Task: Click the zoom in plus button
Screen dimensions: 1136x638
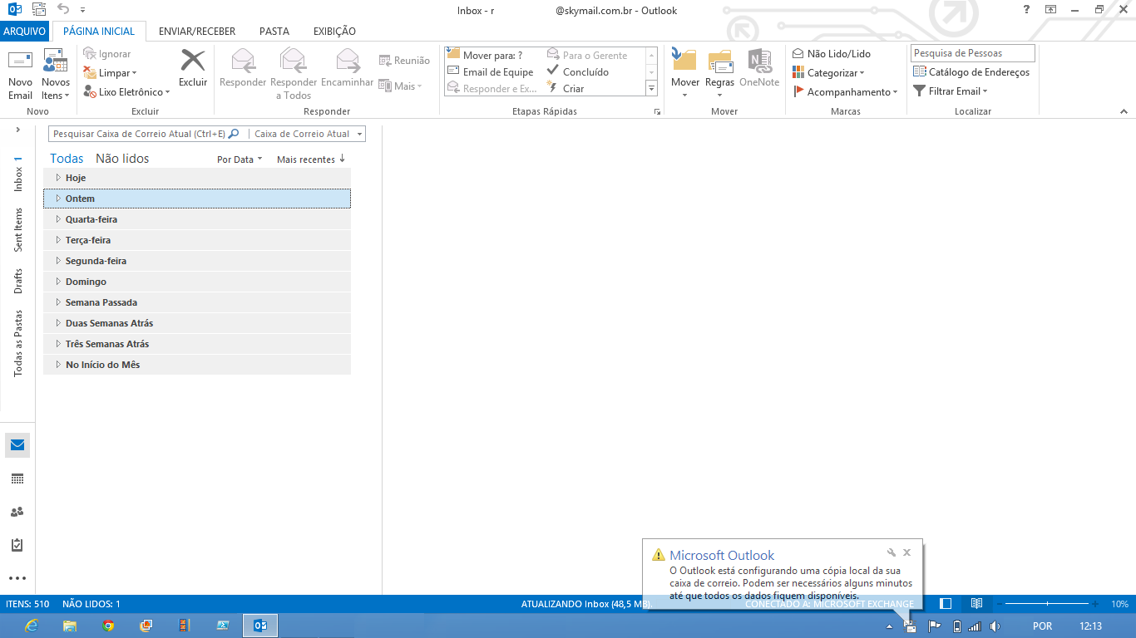Action: pyautogui.click(x=1094, y=604)
